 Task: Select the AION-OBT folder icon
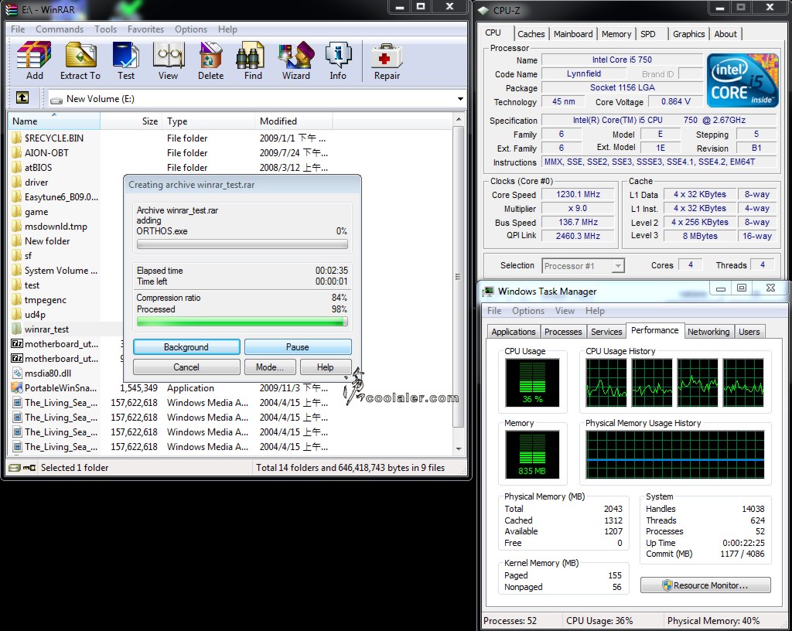tap(17, 152)
